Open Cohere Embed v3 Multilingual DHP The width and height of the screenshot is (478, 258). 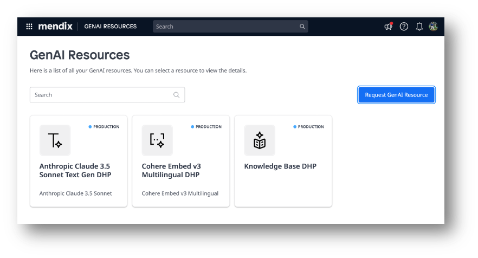click(x=181, y=162)
